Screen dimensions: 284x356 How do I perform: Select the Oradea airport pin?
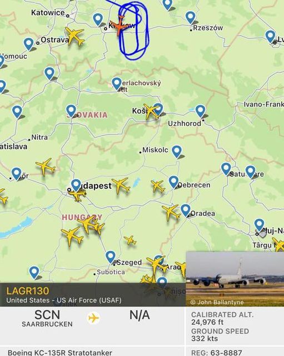click(x=186, y=210)
